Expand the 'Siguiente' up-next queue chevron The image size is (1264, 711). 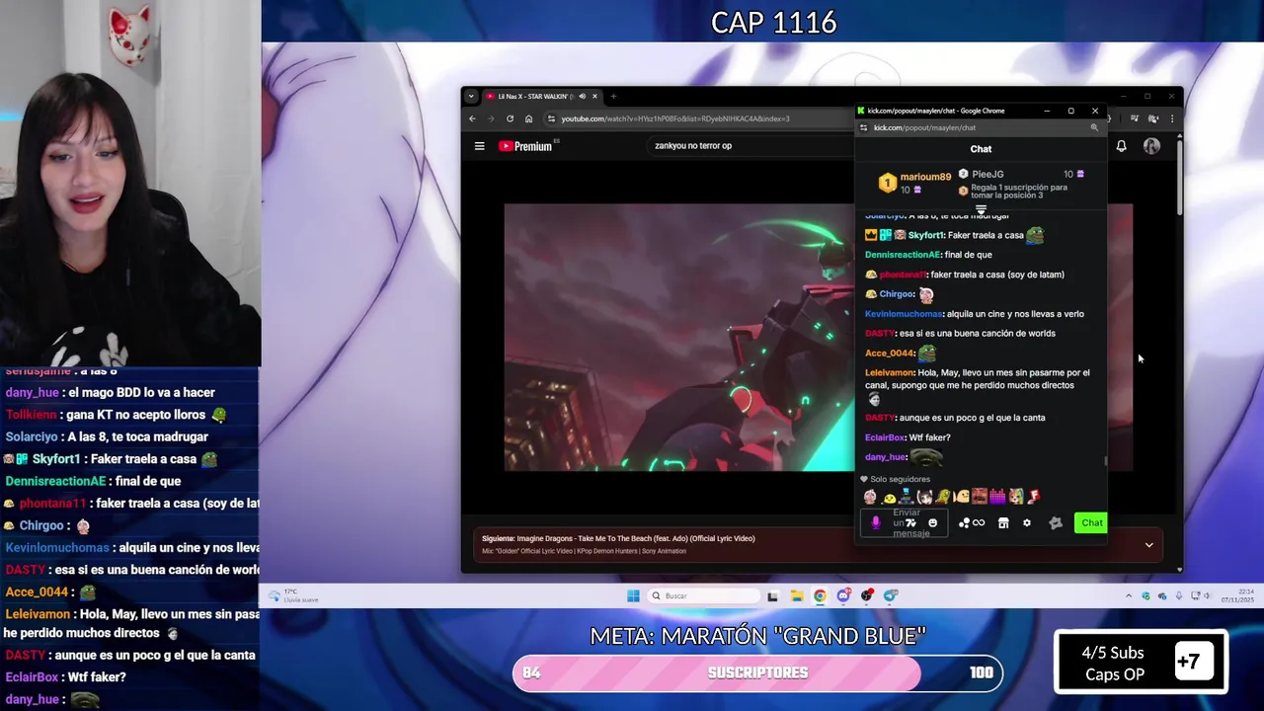pyautogui.click(x=1148, y=545)
